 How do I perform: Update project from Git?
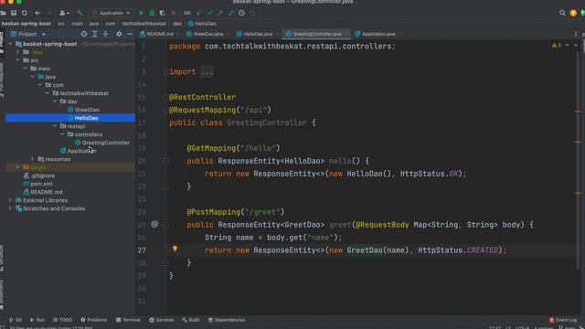[198, 13]
